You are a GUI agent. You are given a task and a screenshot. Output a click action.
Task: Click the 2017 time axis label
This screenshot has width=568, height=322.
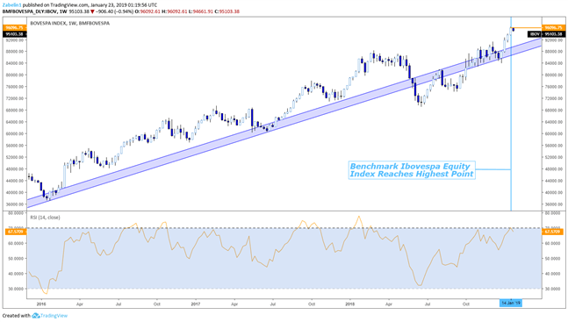[x=196, y=304]
